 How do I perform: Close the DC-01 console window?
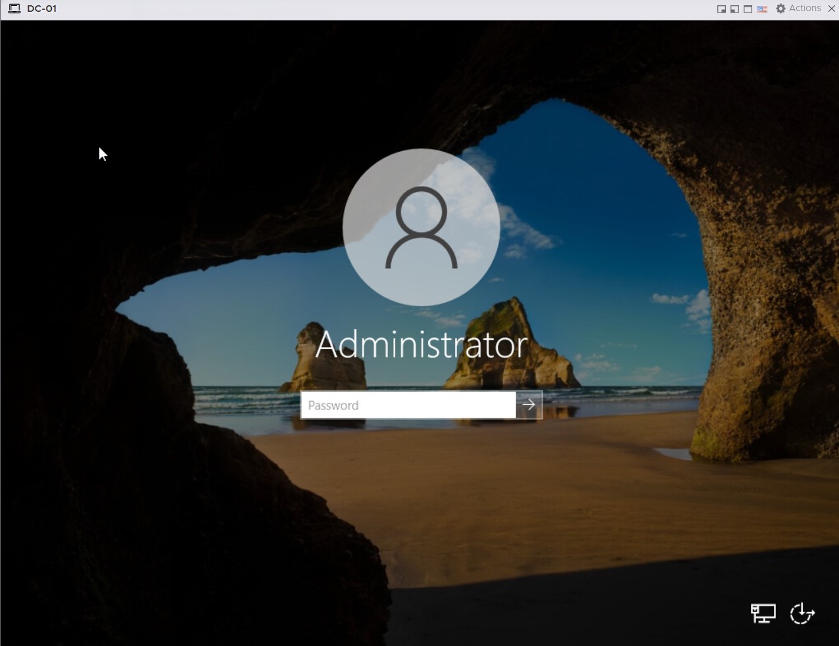(x=831, y=9)
